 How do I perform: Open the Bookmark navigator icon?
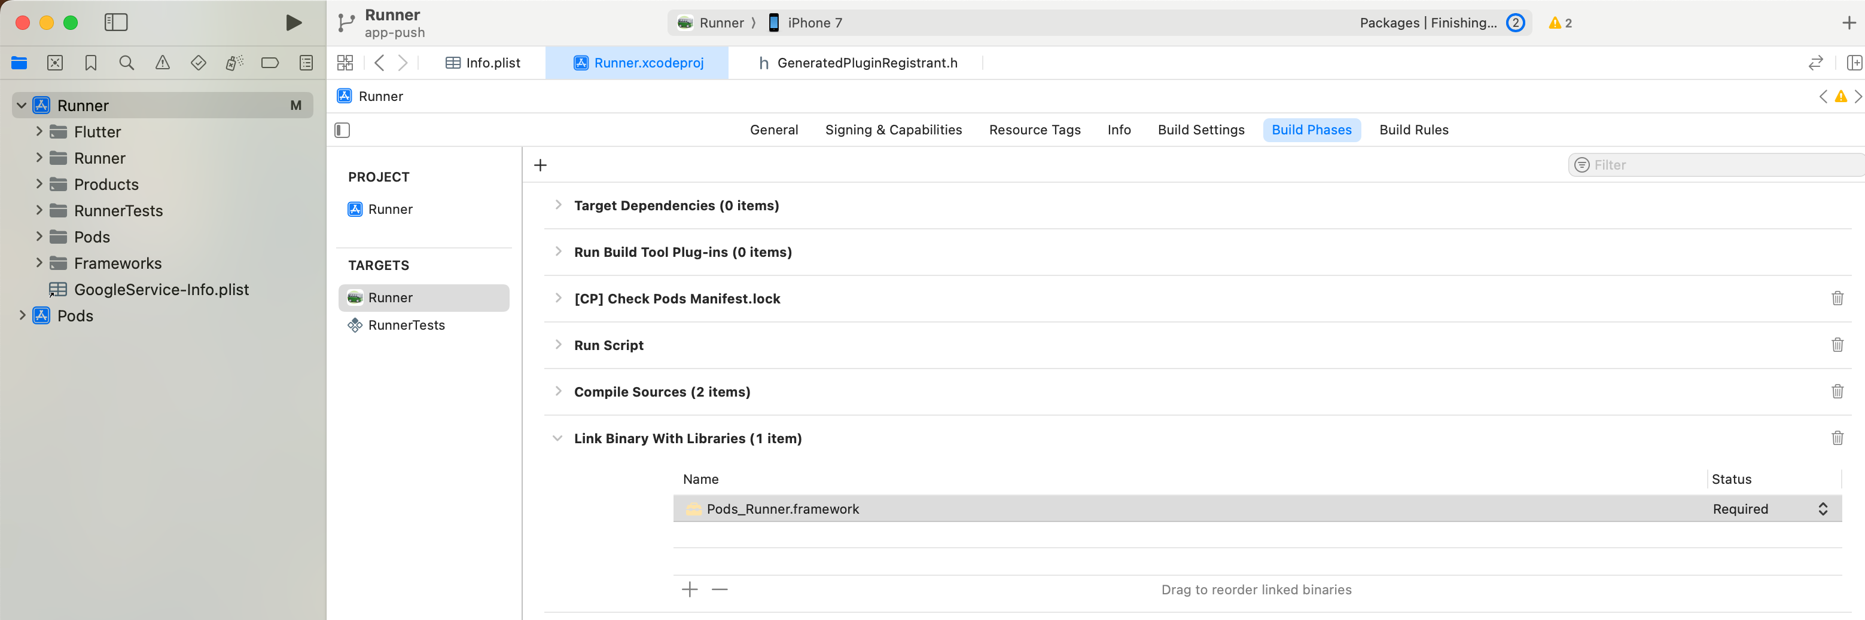coord(90,63)
